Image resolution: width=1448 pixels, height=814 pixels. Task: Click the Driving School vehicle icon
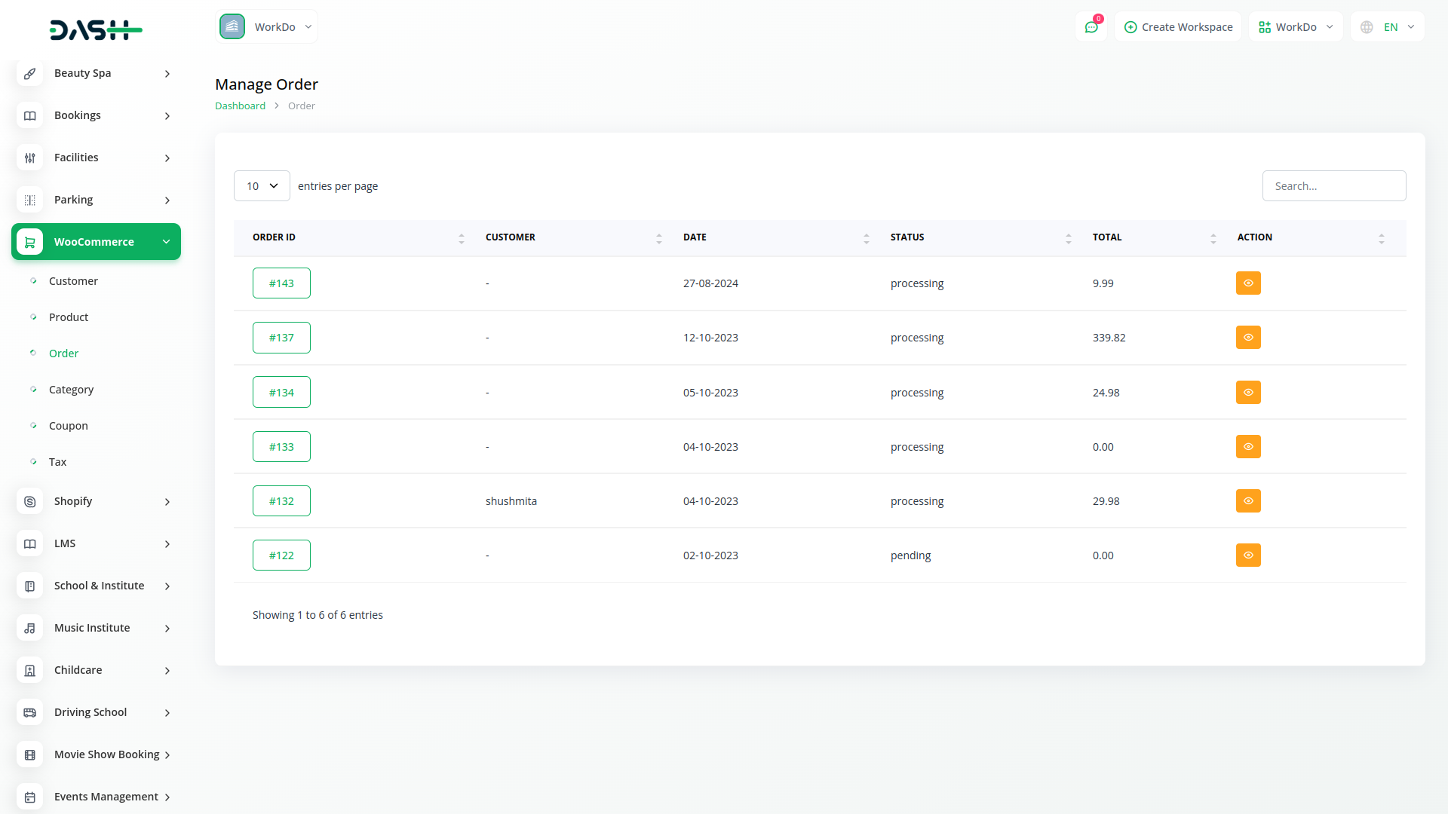pos(29,712)
